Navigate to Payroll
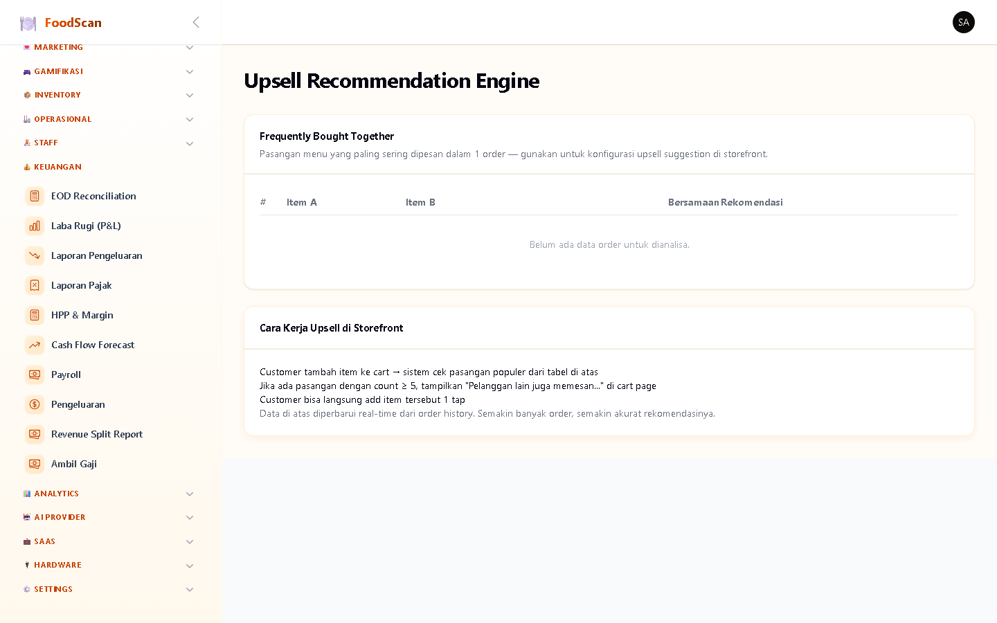The width and height of the screenshot is (997, 623). 111,374
